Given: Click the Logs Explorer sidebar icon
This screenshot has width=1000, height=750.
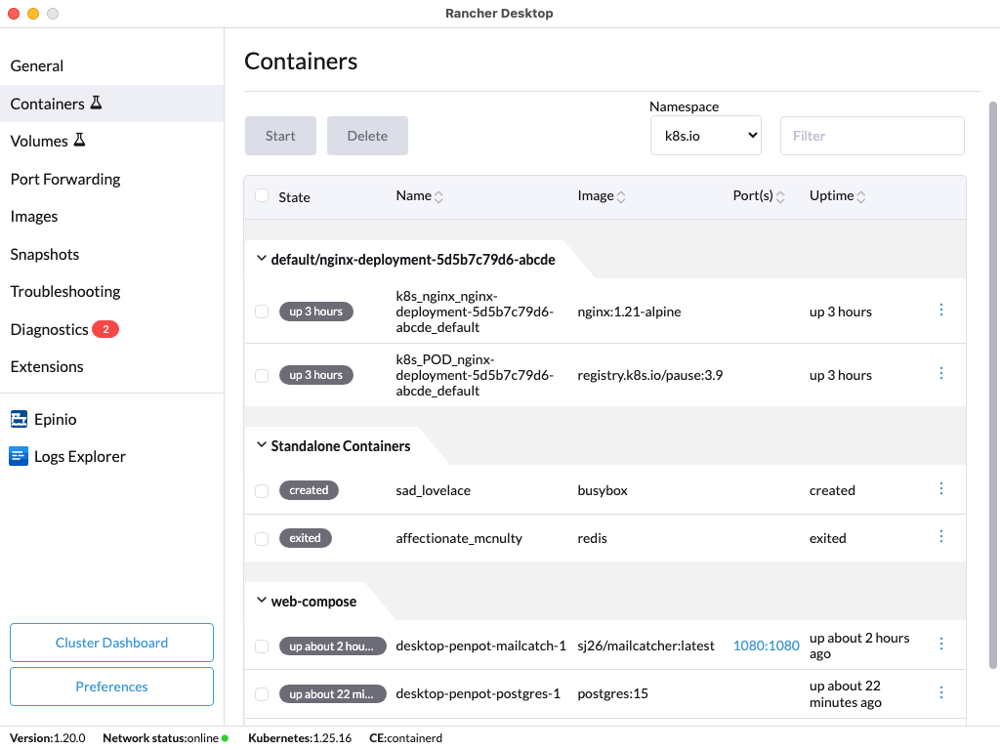Looking at the screenshot, I should point(20,456).
